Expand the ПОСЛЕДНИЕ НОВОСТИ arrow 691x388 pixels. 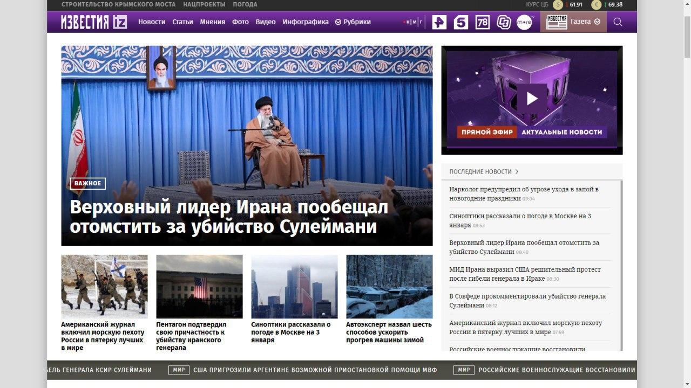(517, 171)
